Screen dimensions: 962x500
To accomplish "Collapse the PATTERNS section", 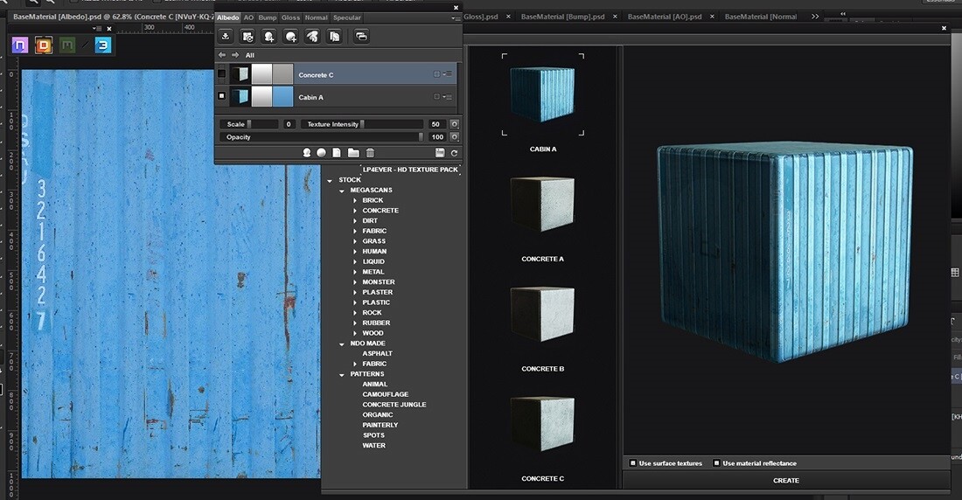I will [342, 374].
